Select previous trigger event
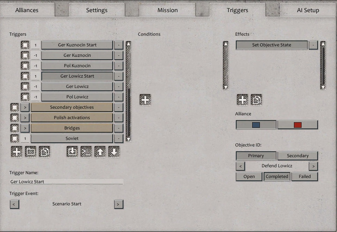 pos(14,204)
